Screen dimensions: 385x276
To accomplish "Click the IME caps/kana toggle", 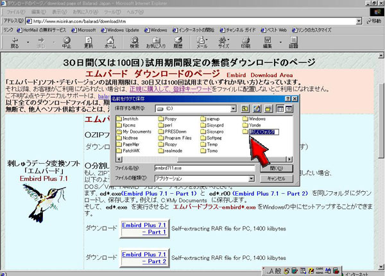I will 320,271.
